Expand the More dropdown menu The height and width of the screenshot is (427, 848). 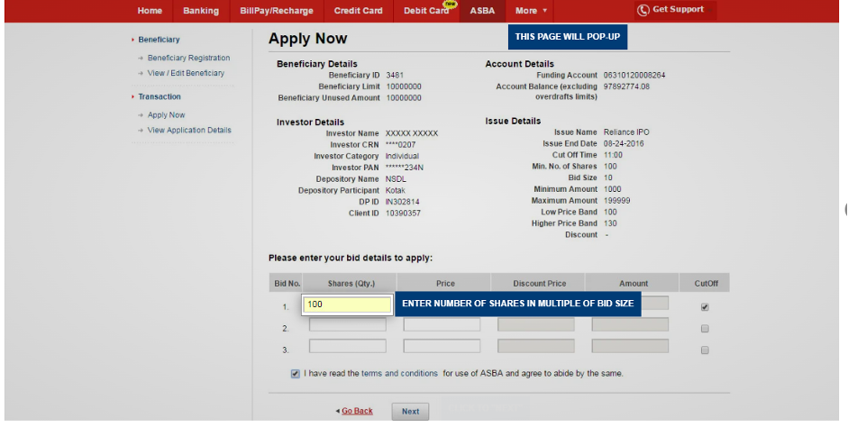tap(531, 11)
